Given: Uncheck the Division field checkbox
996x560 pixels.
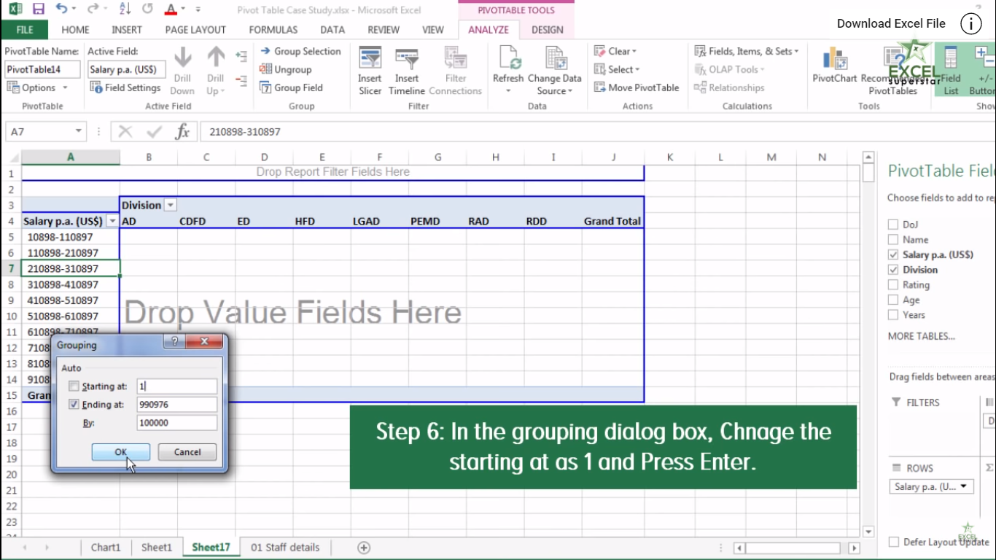Looking at the screenshot, I should (x=893, y=270).
